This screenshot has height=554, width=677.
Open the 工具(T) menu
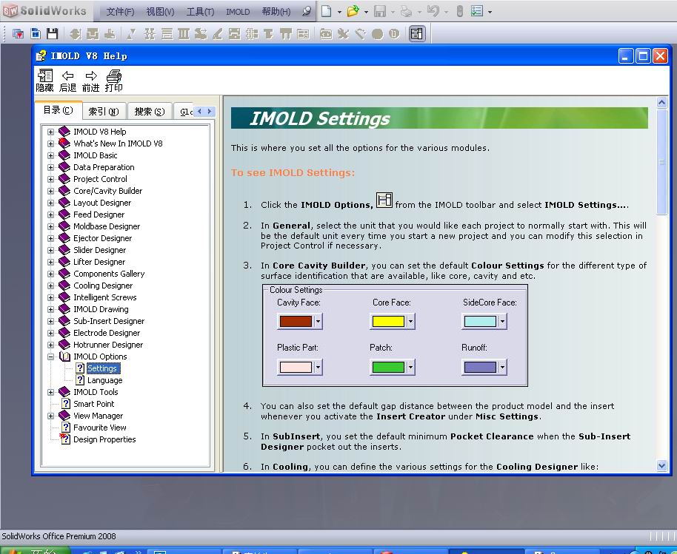200,12
